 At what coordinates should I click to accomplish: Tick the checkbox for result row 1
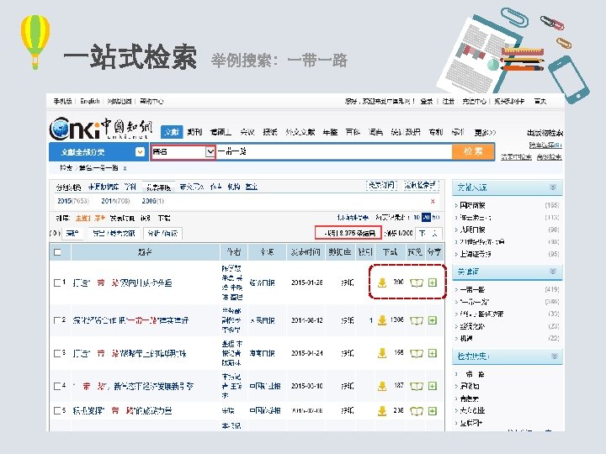(x=57, y=282)
